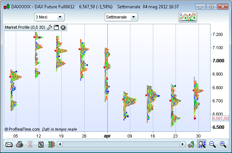
Task: Click the 7.200 price axis label
Action: 218,34
